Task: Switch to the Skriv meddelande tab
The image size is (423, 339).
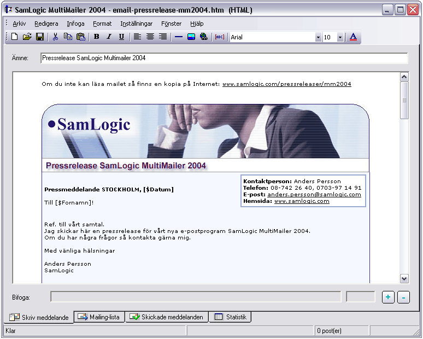Action: pyautogui.click(x=39, y=317)
